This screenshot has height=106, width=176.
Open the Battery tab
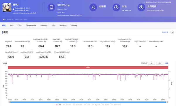74,26
